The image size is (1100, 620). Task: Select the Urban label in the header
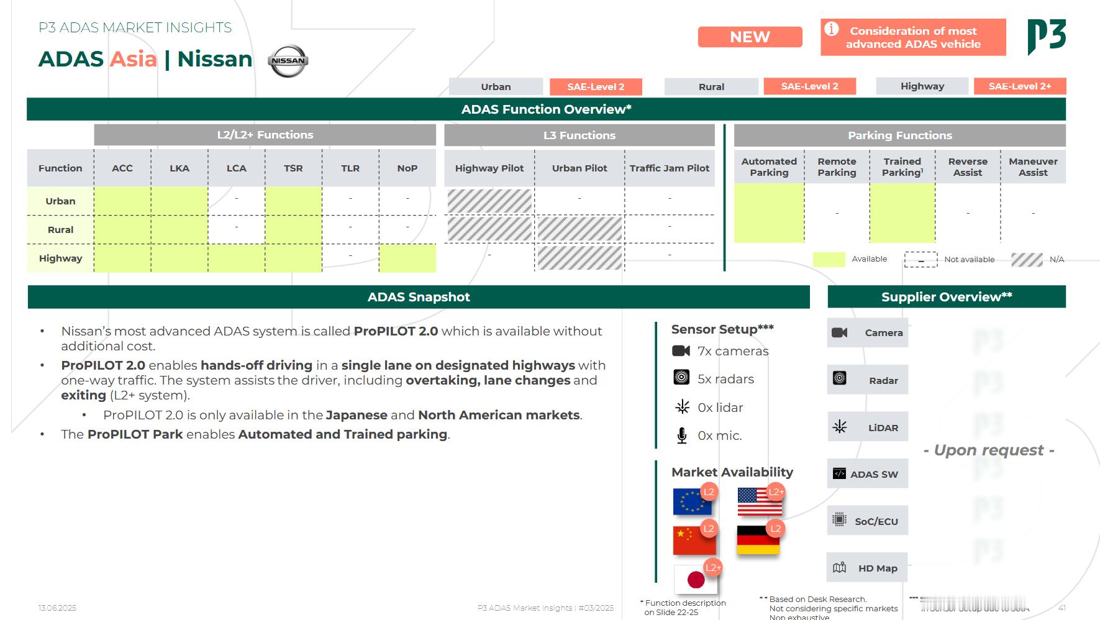click(496, 86)
